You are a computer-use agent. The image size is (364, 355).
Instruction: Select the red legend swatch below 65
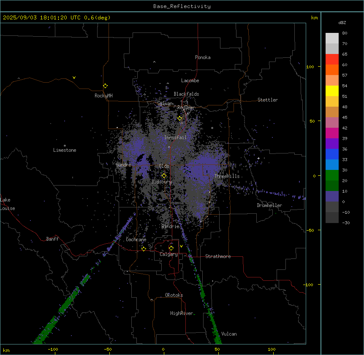coord(332,59)
